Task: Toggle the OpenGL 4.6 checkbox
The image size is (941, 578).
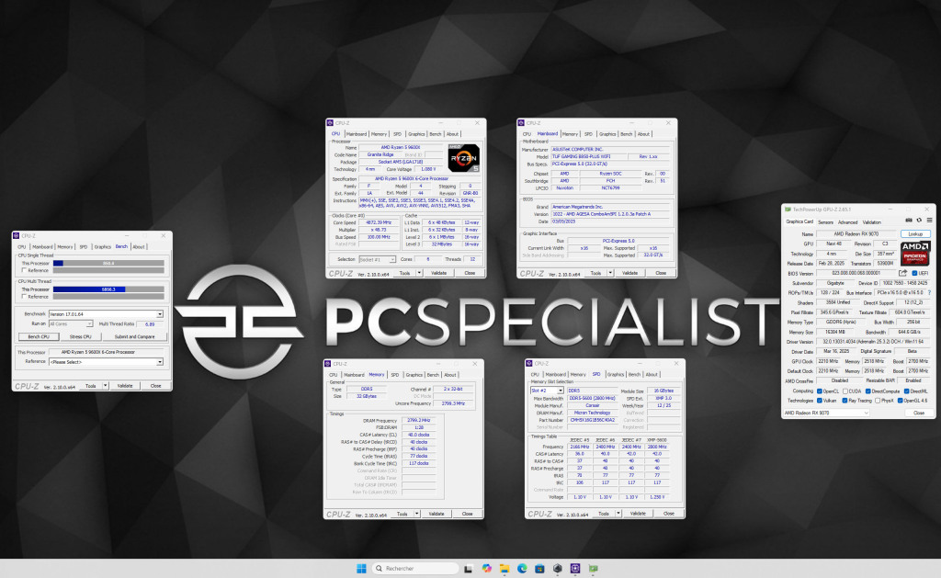Action: [x=900, y=401]
